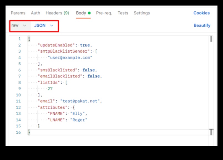Select the Body tab
The width and height of the screenshot is (223, 160).
coord(81,13)
